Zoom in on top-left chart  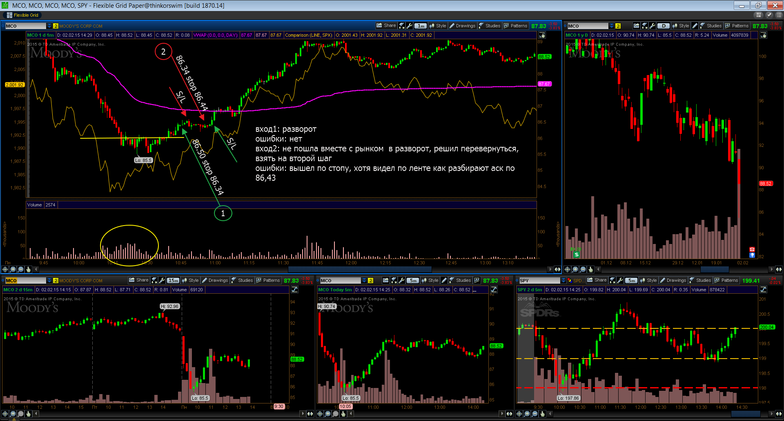coord(13,269)
